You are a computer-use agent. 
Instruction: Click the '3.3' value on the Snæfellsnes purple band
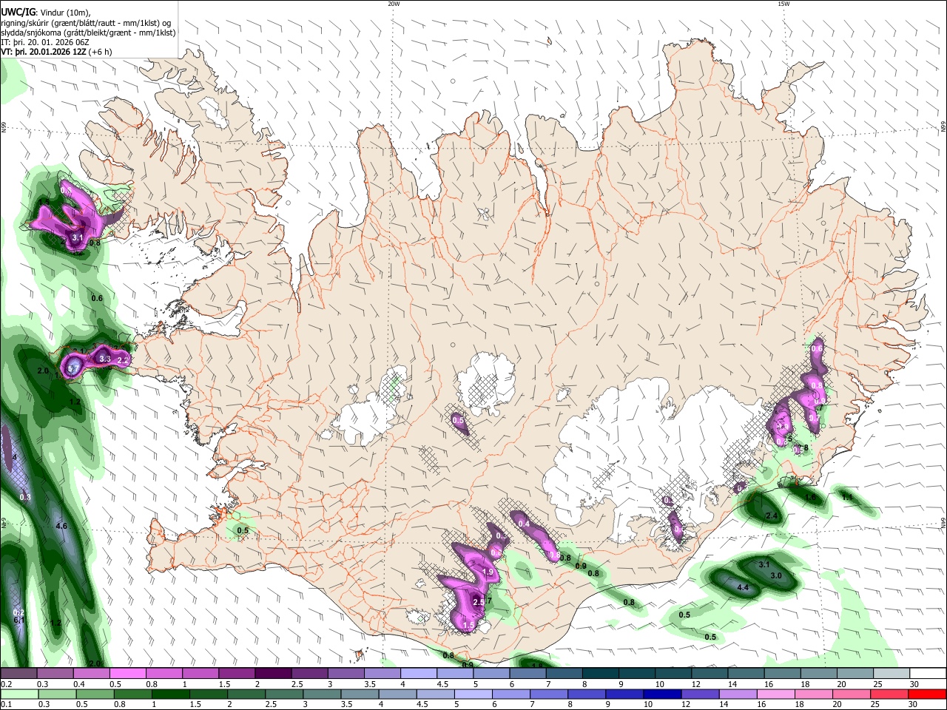pos(104,359)
